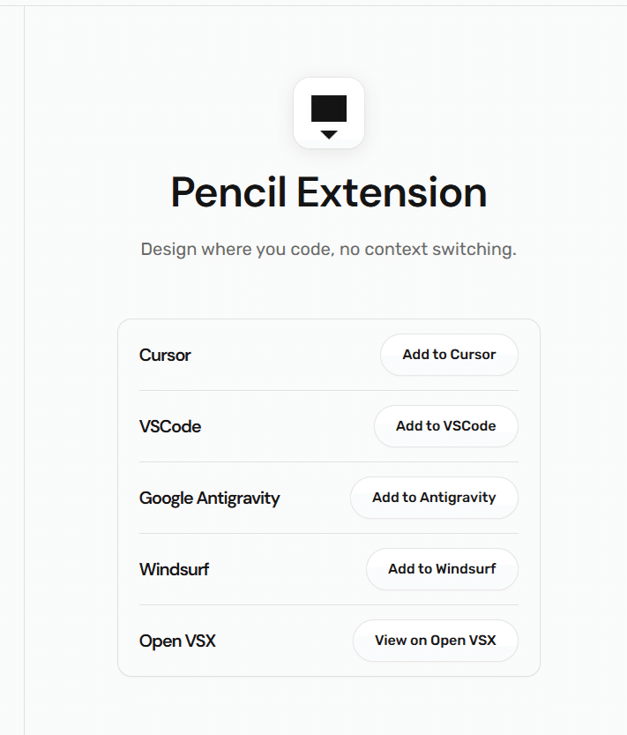Open the View on Open VSX link
627x735 pixels.
tap(435, 641)
